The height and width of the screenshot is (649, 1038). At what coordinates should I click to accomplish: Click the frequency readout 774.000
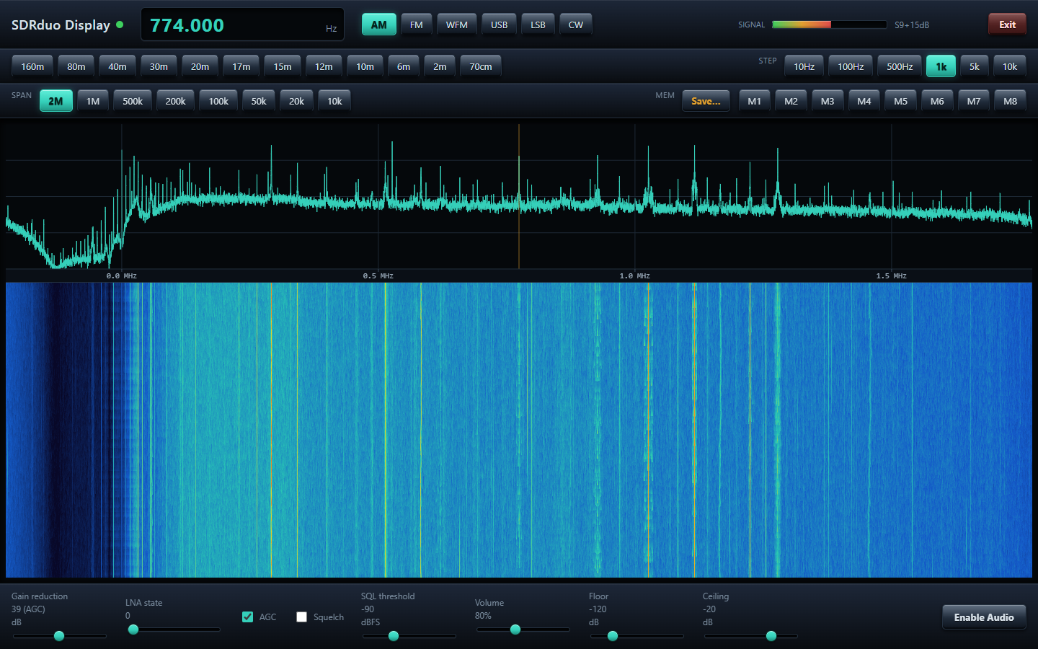tap(187, 25)
